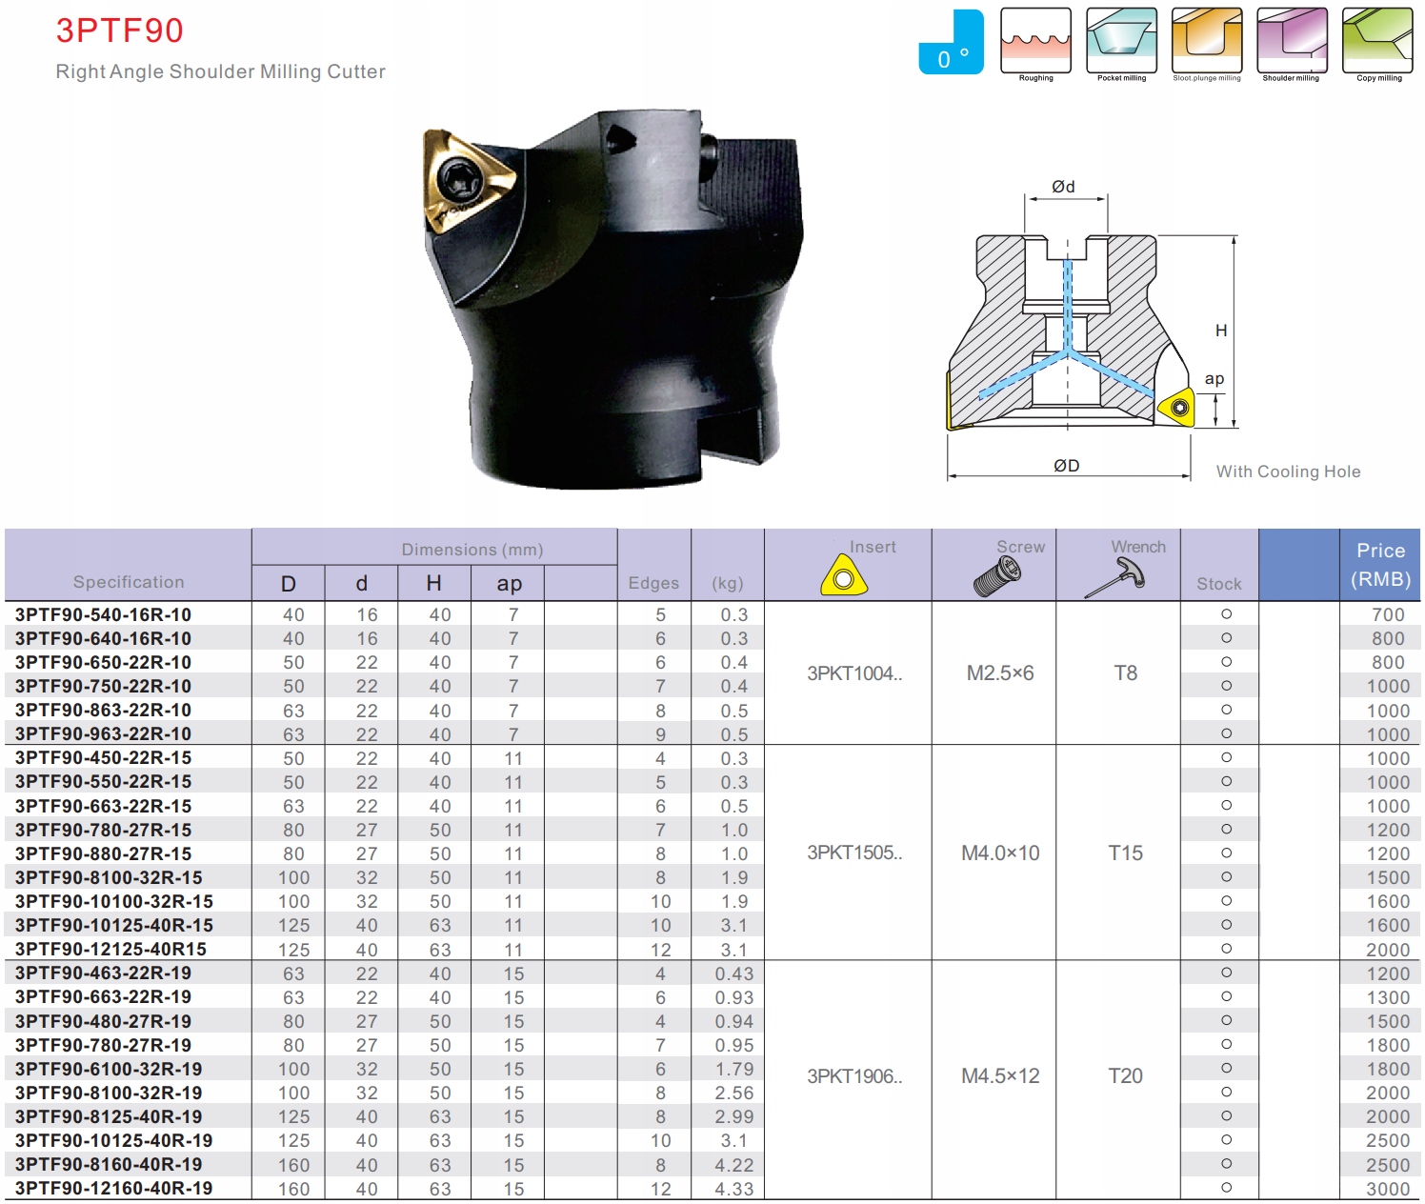Select the 3PTF90-8125-40R-19 specification
The height and width of the screenshot is (1204, 1425).
click(109, 1116)
